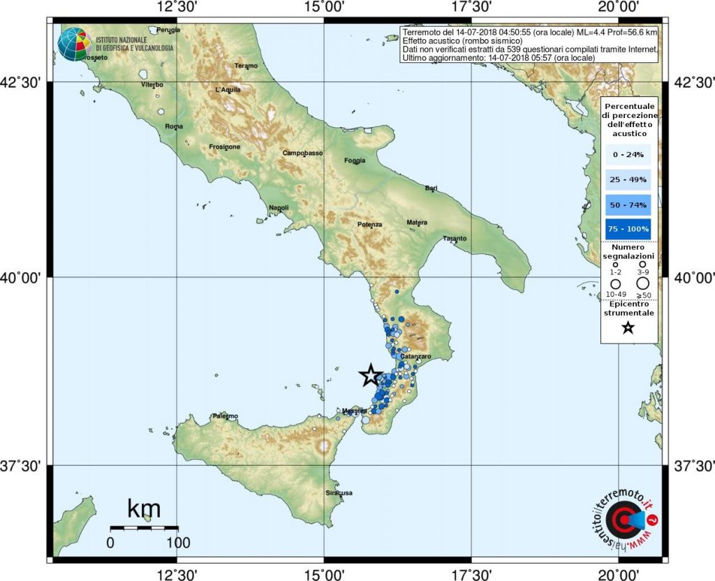Click the 10-49 reports legend circle

(615, 284)
